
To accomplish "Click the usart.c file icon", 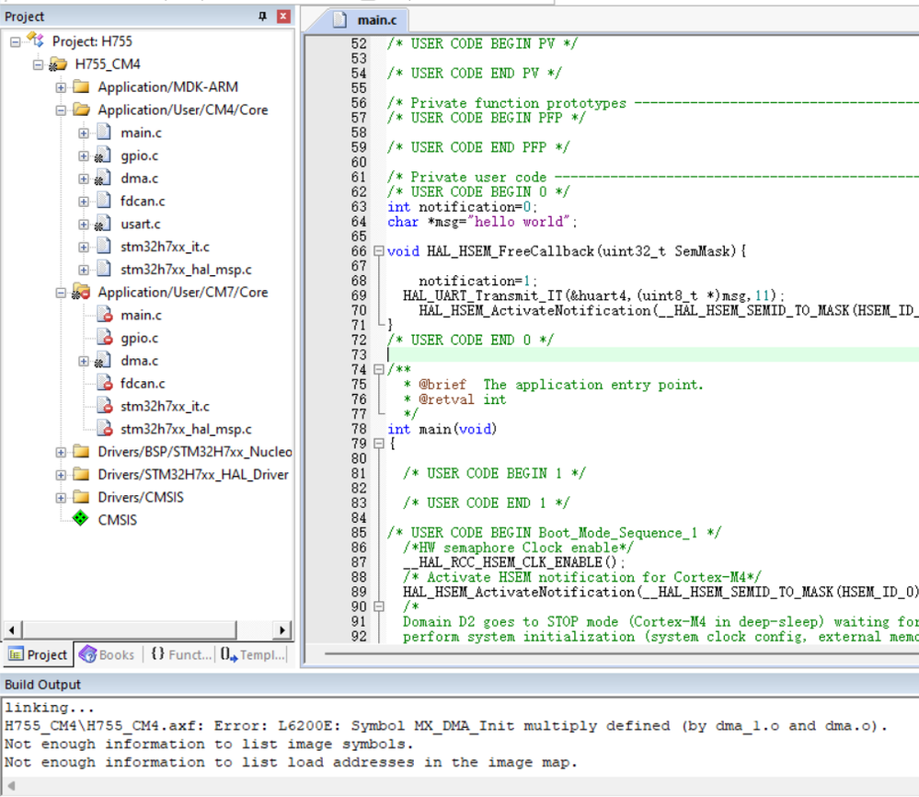I will [x=103, y=224].
